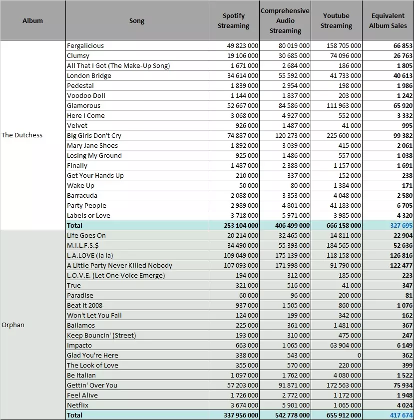
Task: Select the Beat It 2008 cell
Action: coord(136,305)
